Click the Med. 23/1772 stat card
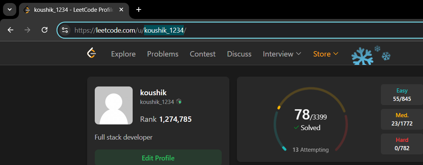The width and height of the screenshot is (423, 165). click(x=402, y=119)
